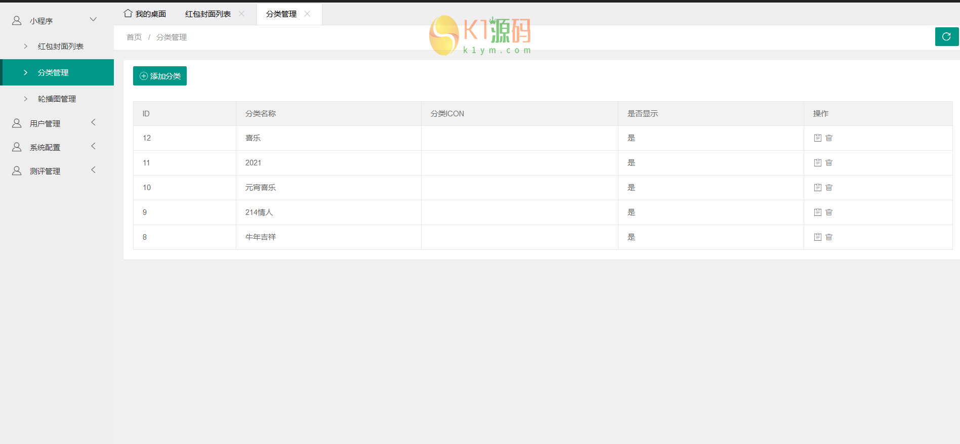960x444 pixels.
Task: Click the edit icon for 元宵喜乐 row
Action: pos(817,188)
